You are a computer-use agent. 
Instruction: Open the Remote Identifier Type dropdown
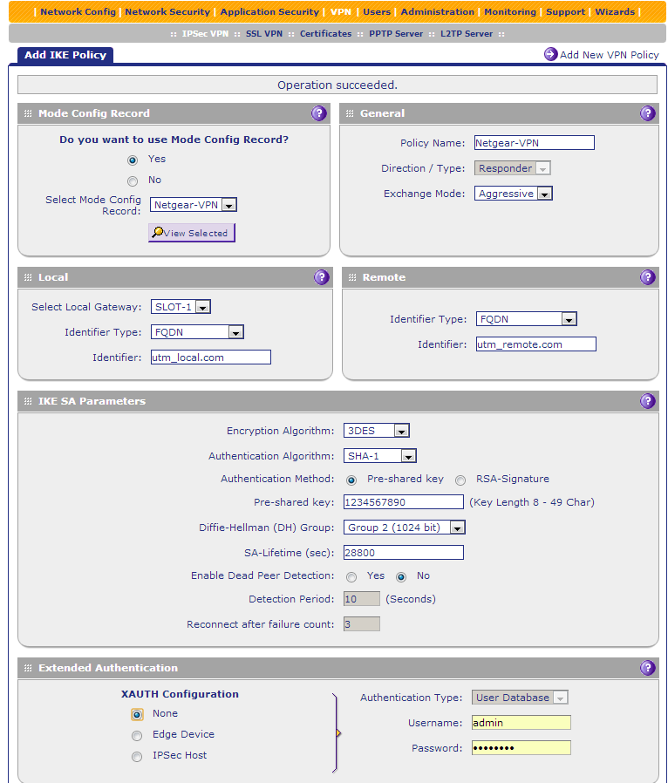coord(527,319)
